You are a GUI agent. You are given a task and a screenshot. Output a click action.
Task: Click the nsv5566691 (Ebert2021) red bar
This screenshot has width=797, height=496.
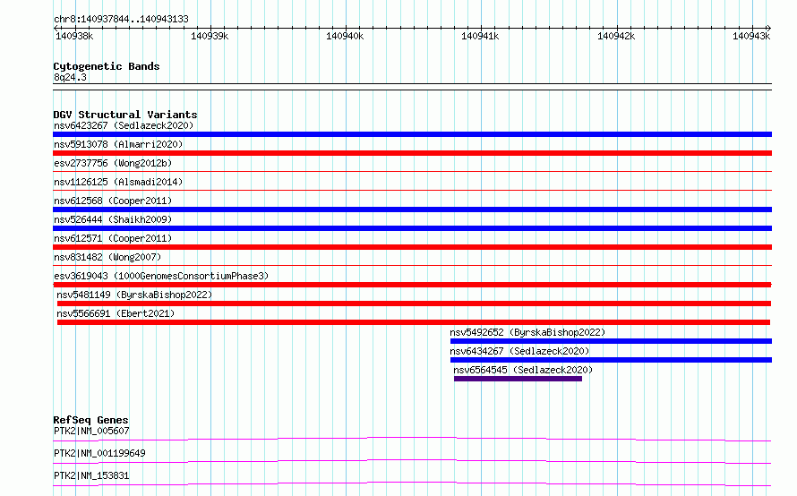[414, 322]
